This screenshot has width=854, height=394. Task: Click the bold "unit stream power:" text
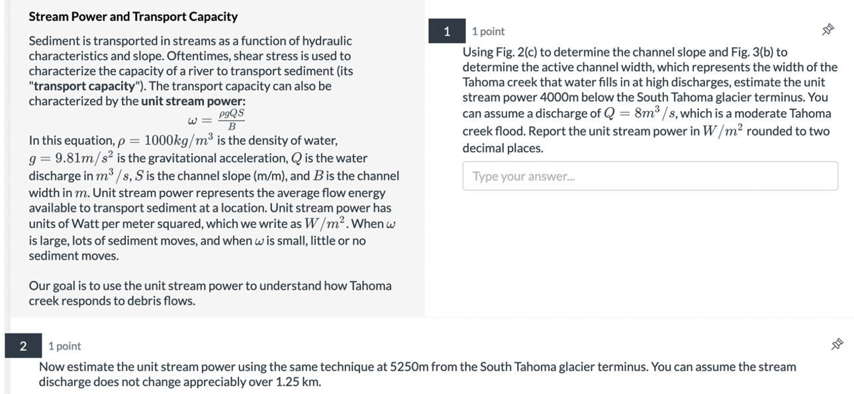click(193, 101)
